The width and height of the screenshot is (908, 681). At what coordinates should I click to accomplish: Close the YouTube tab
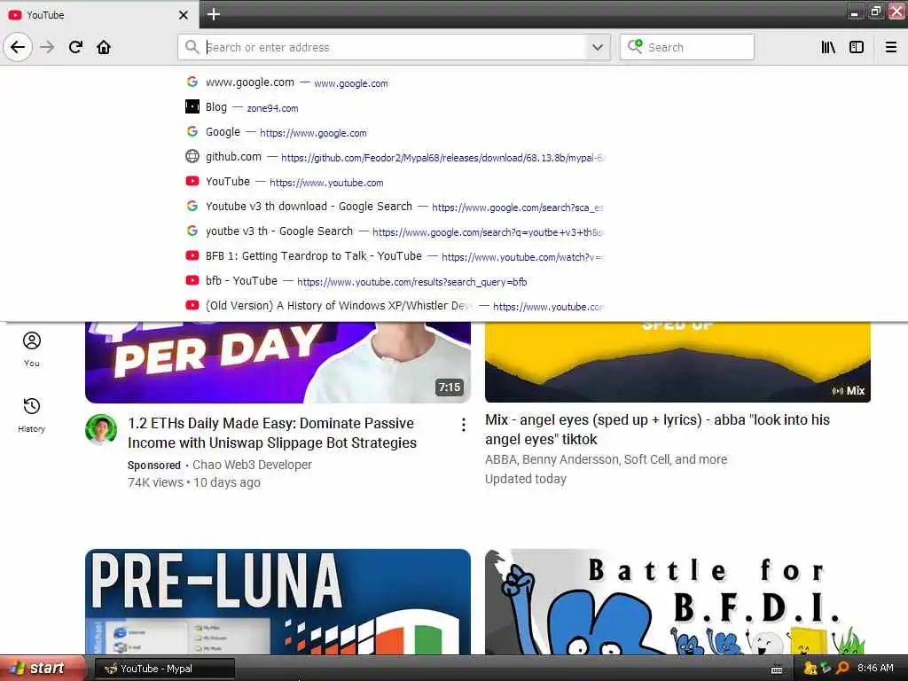click(184, 15)
